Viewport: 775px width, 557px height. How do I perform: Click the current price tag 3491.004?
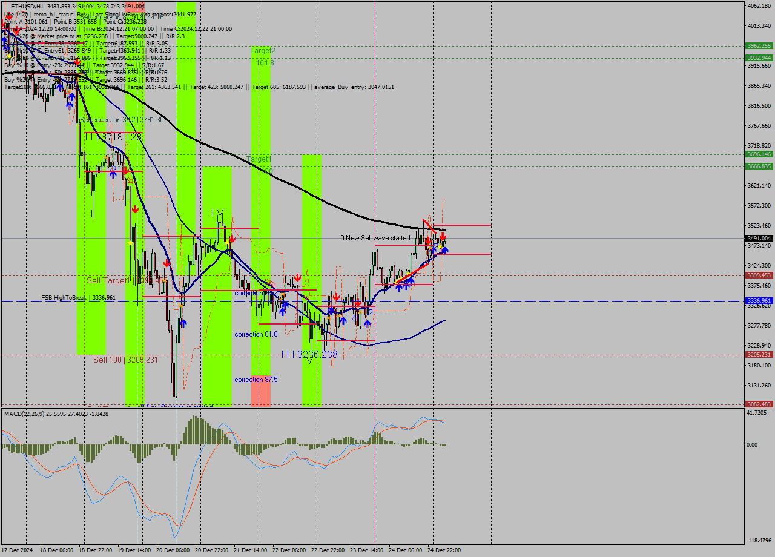click(759, 238)
